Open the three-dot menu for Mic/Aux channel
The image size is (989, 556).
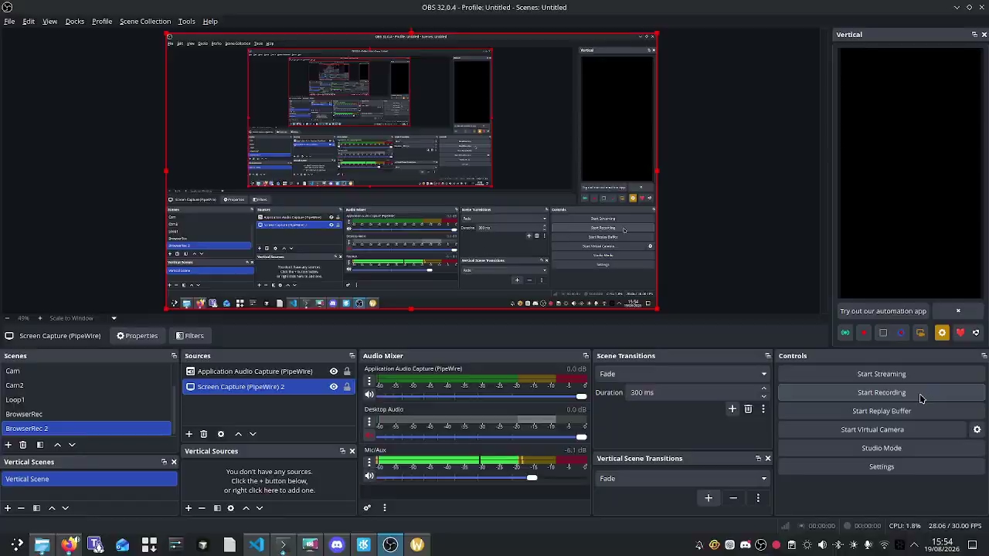[369, 463]
